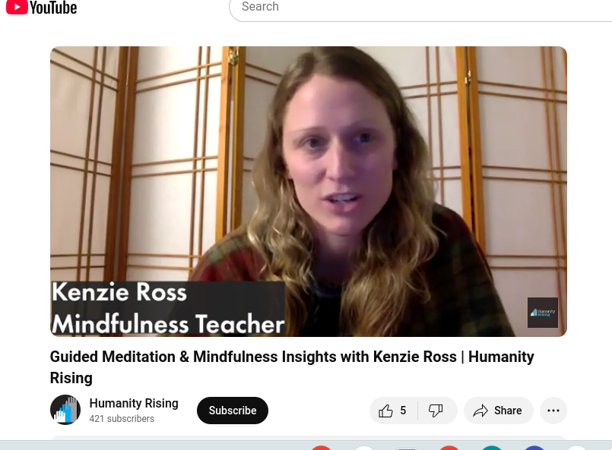Open the Humanity Rising channel name link
This screenshot has width=612, height=450.
134,403
